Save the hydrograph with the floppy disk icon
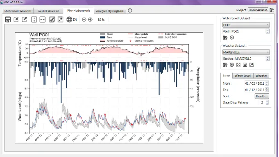Image resolution: width=279 pixels, height=157 pixels. pyautogui.click(x=8, y=20)
